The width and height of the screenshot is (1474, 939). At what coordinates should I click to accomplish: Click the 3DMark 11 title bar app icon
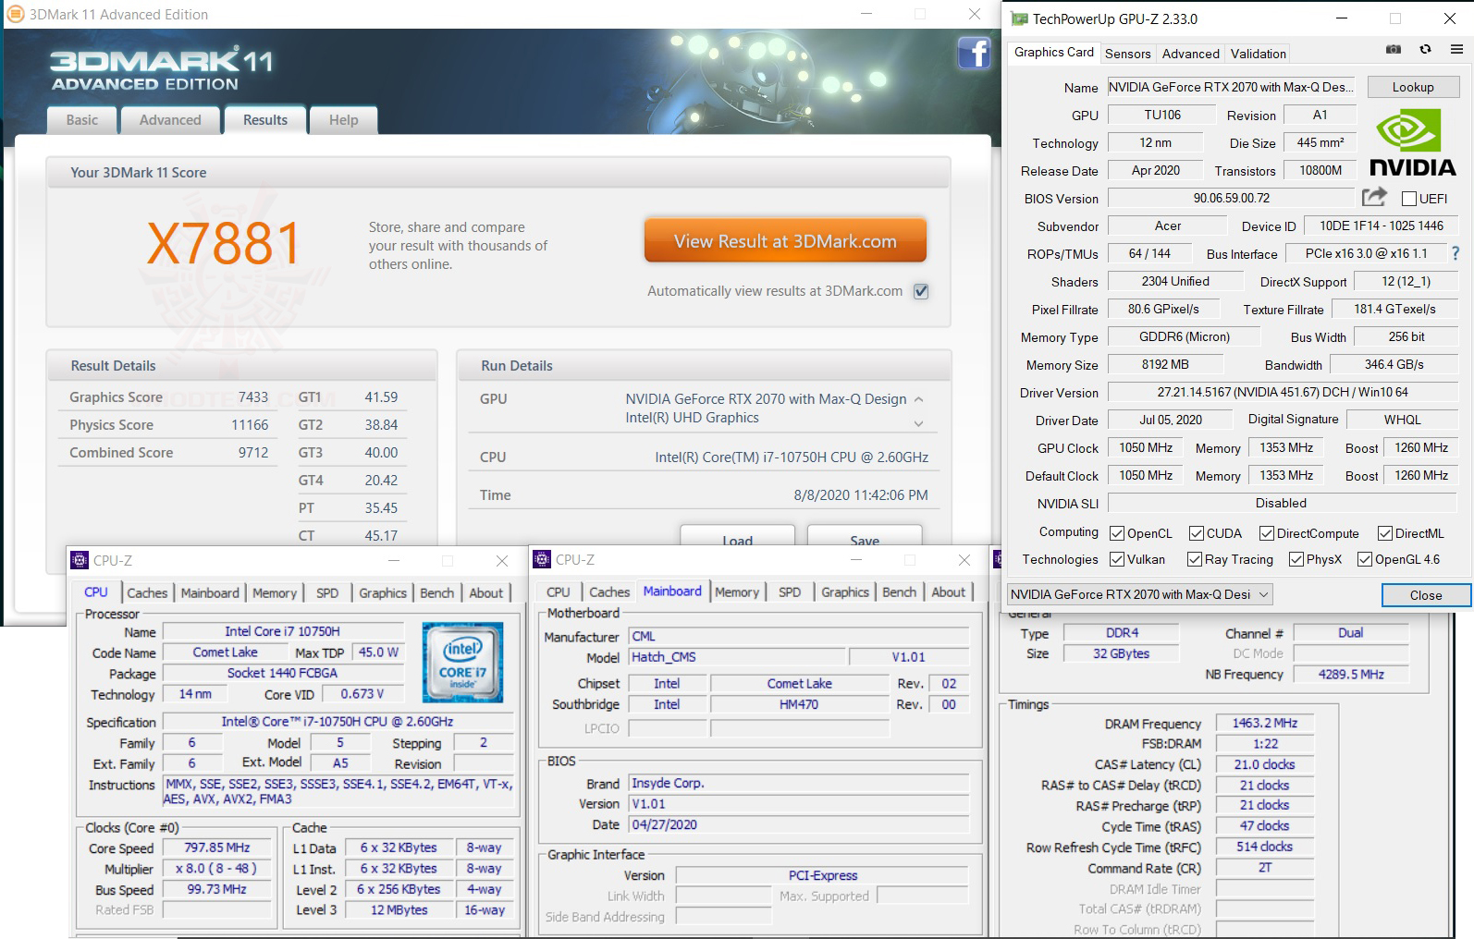coord(16,15)
